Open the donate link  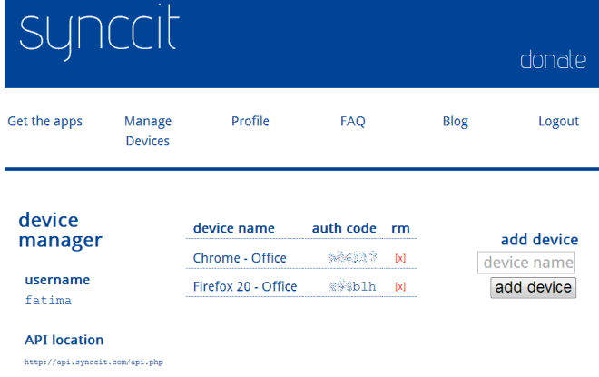(x=553, y=60)
